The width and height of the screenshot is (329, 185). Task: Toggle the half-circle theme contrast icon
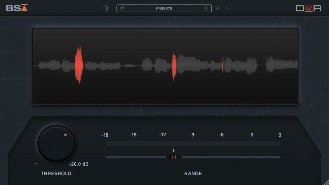106,8
